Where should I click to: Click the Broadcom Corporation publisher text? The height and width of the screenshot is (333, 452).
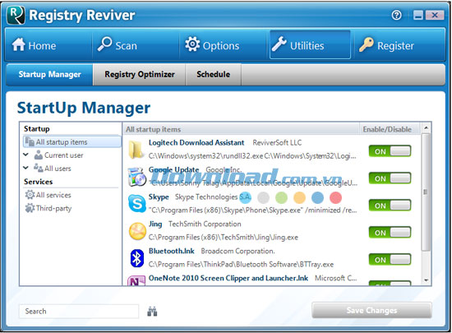(238, 251)
